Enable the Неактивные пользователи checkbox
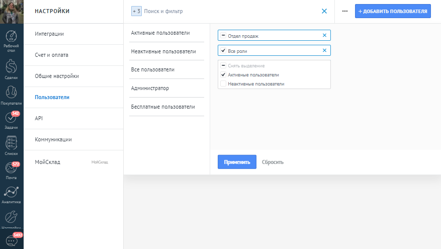 click(223, 84)
